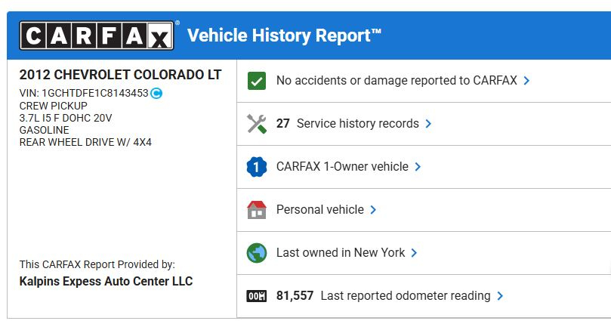Expand the chevron next to No accidents reported
Image resolution: width=611 pixels, height=324 pixels.
(x=526, y=81)
